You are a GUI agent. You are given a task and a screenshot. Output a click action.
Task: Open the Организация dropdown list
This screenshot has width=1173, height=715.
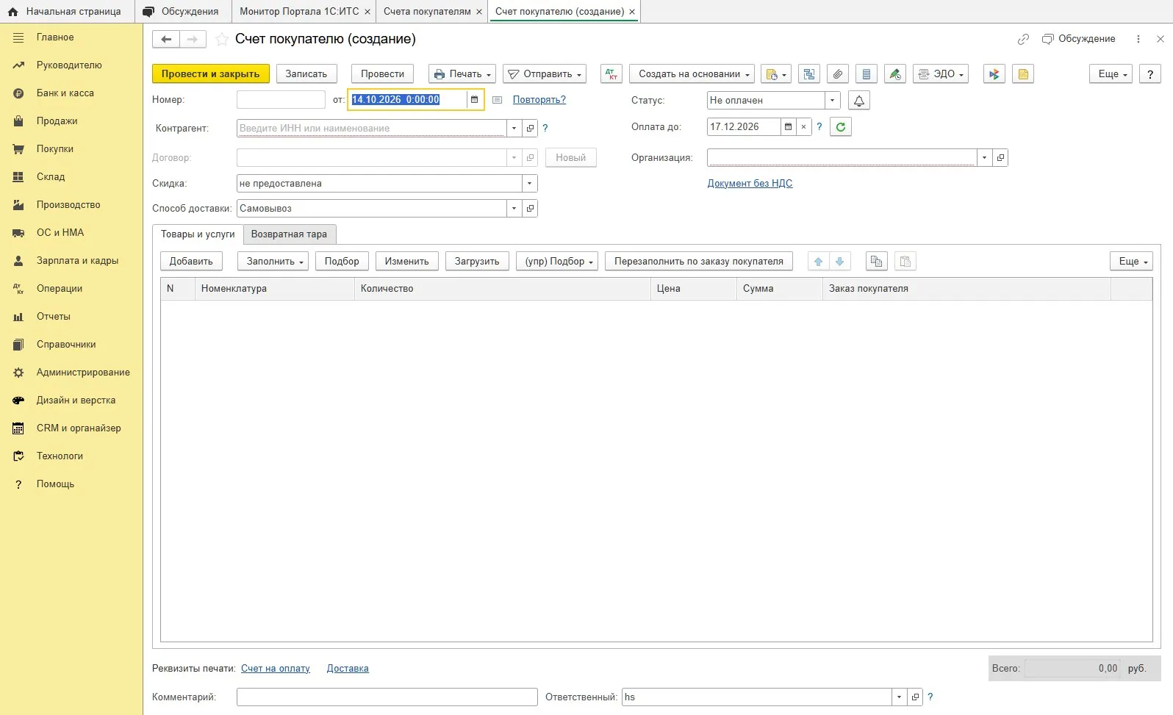coord(985,157)
